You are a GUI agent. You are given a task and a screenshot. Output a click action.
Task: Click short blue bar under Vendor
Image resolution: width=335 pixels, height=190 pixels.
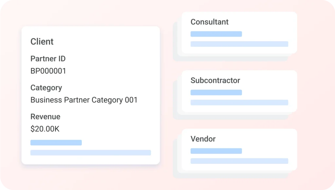[x=216, y=151]
